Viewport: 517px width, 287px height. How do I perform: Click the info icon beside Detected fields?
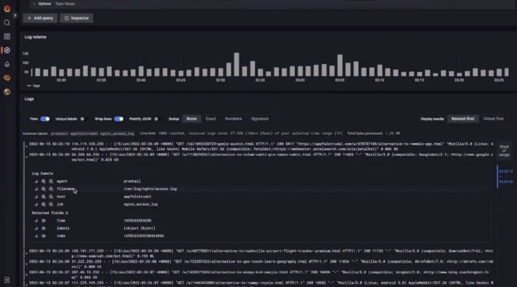point(67,213)
